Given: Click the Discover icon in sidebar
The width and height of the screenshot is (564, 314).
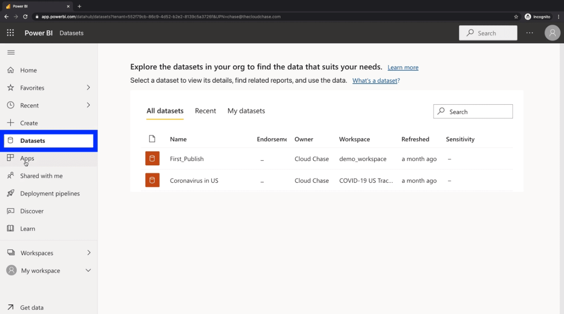Looking at the screenshot, I should pyautogui.click(x=11, y=211).
